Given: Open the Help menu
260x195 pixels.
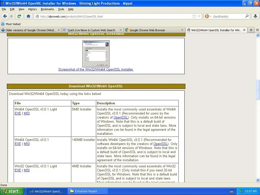Looking at the screenshot, I should (x=71, y=9).
